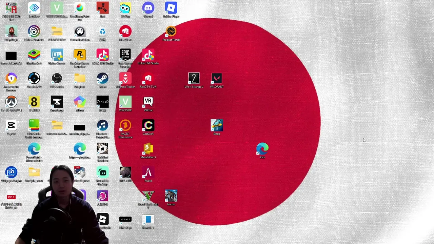434x244 pixels.
Task: Launch the Grand Theft Auto V icon
Action: coord(148,196)
